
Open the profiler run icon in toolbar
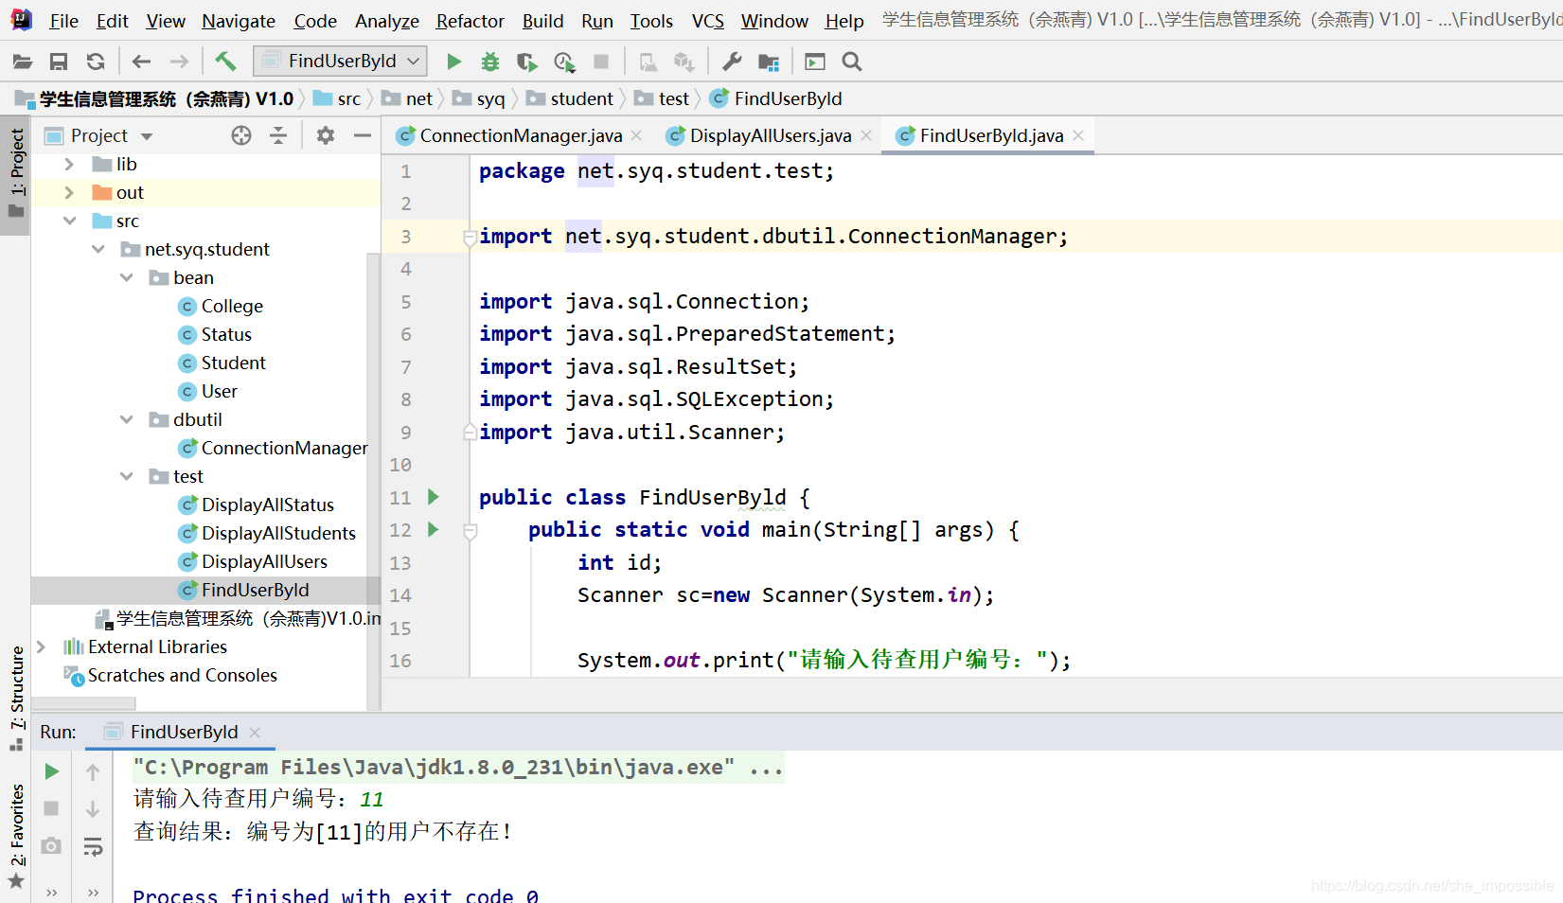coord(564,62)
